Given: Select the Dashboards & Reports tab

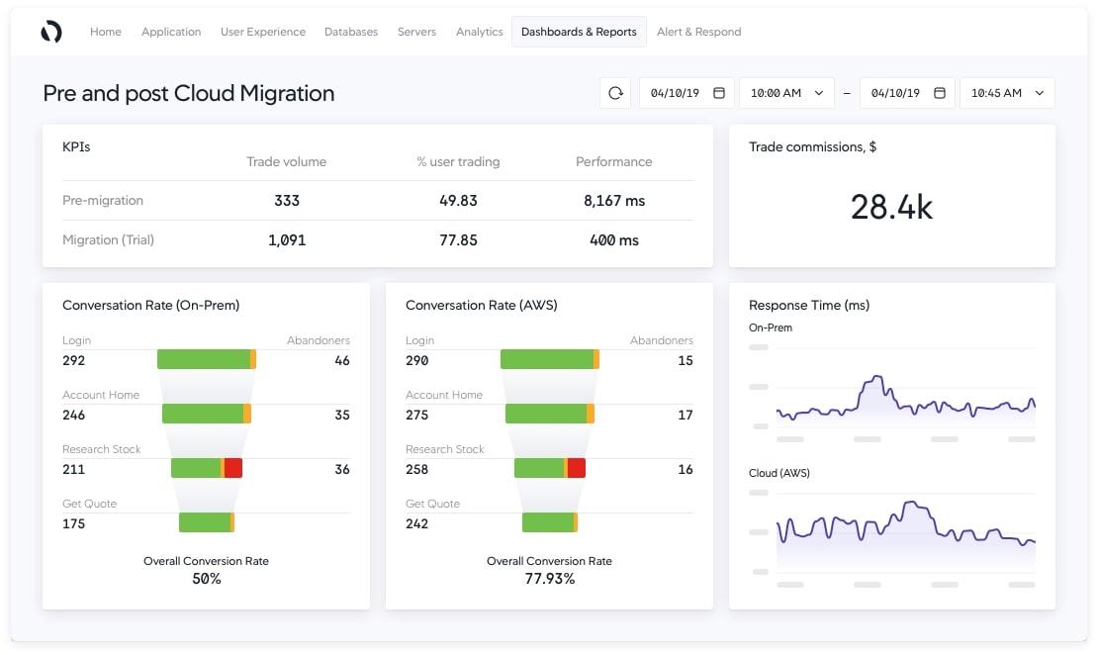Looking at the screenshot, I should (x=579, y=32).
